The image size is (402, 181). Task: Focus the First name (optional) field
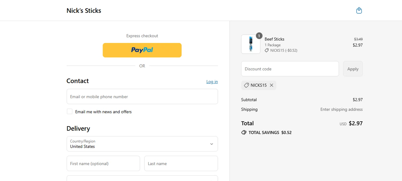click(x=103, y=164)
